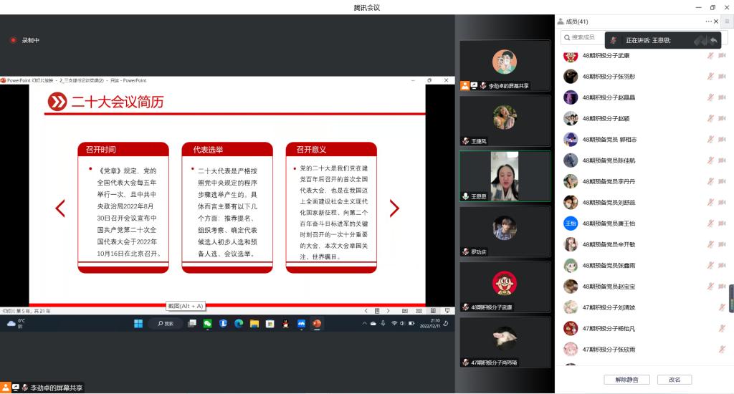Click the reply arrow in the speaking popup
Viewport: 734px width, 394px height.
coord(713,40)
